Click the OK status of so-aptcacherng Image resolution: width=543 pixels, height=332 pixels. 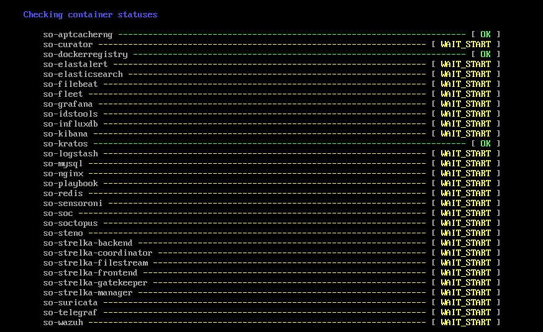point(485,35)
